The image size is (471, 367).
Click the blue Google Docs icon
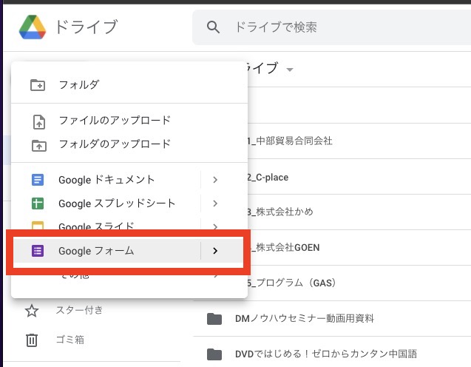(38, 180)
